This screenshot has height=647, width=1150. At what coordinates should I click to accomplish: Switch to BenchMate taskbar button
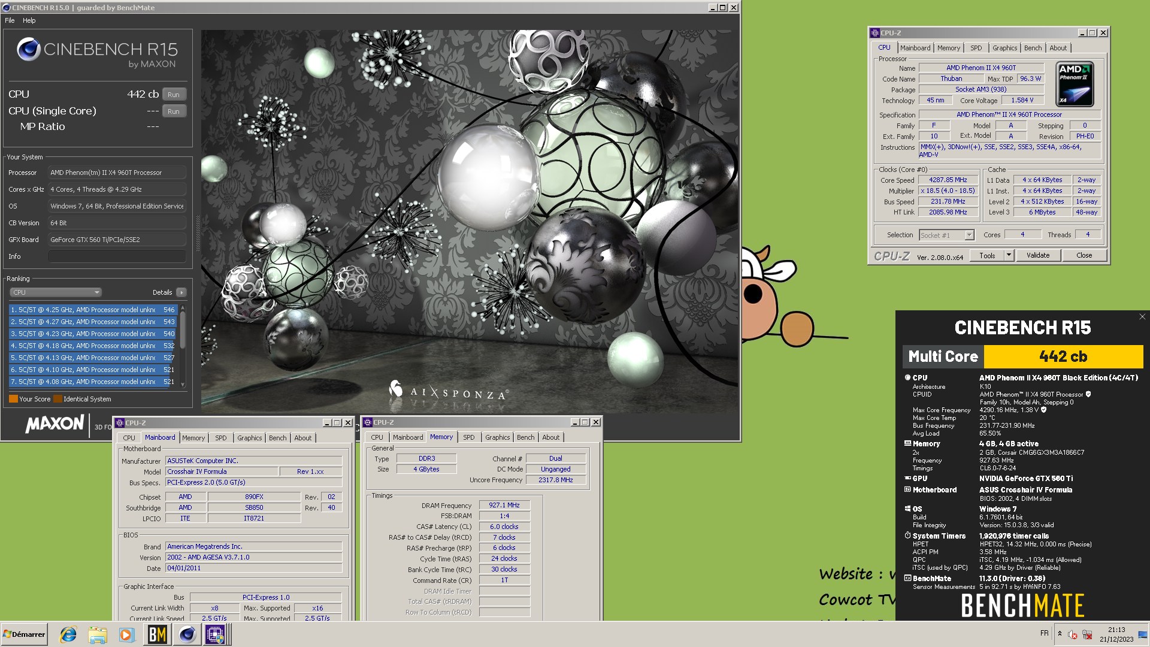[157, 634]
